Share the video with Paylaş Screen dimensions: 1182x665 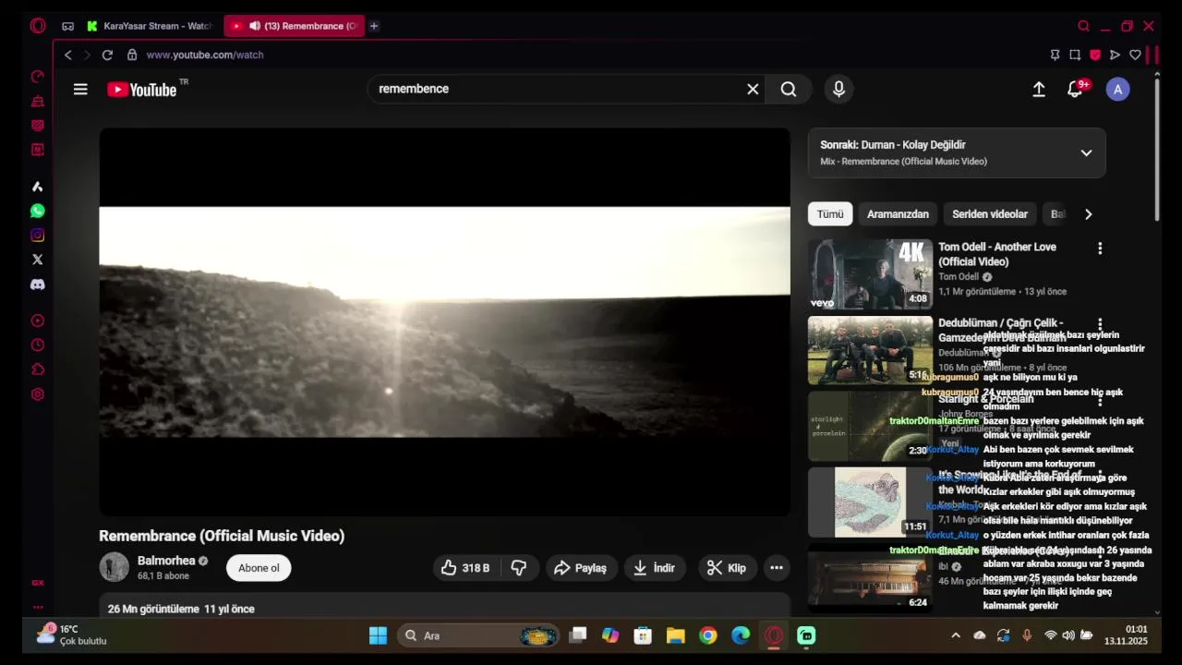(580, 568)
